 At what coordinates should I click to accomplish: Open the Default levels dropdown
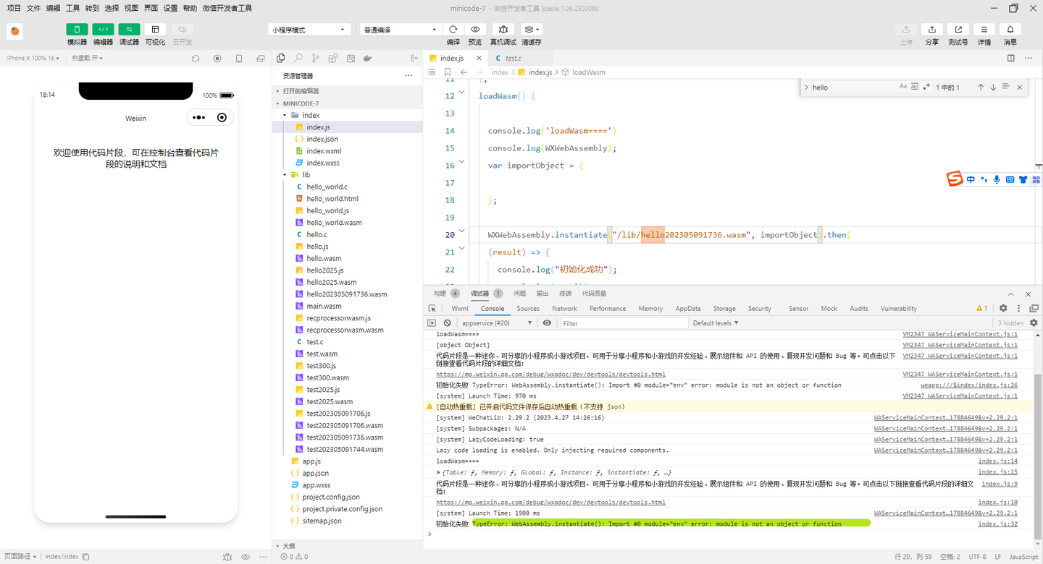(x=716, y=322)
